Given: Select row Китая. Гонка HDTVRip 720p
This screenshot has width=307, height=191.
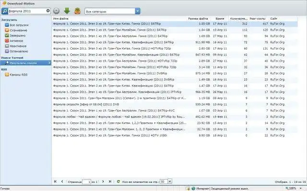Looking at the screenshot, I should (175, 49).
